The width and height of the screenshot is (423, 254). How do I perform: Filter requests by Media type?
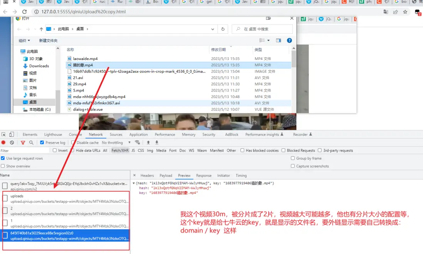pos(161,150)
